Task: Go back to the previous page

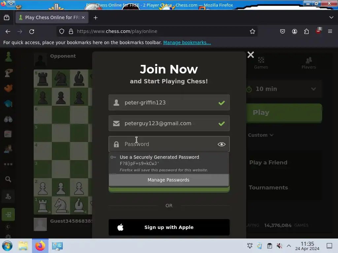Action: pyautogui.click(x=8, y=31)
